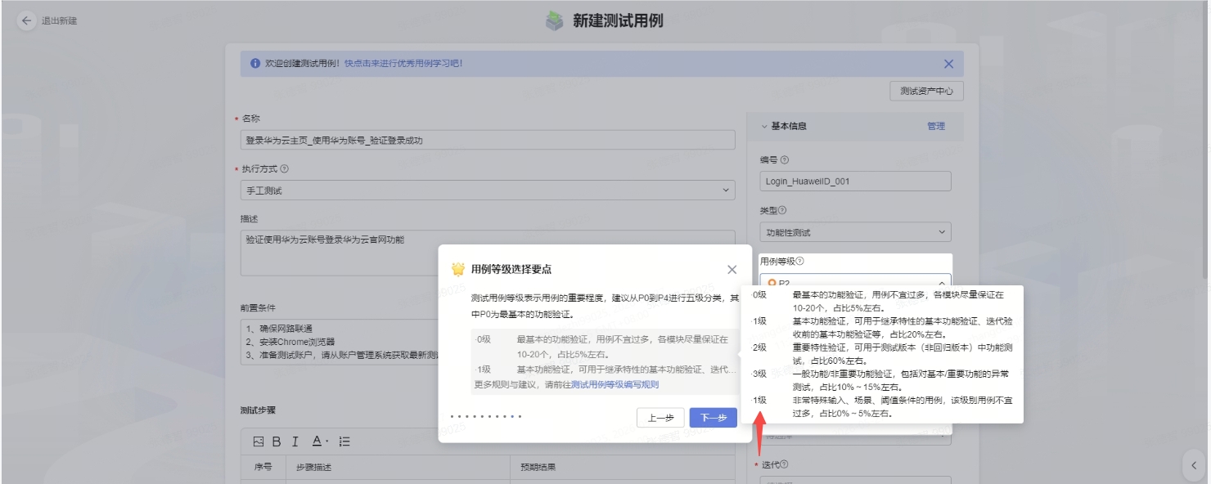Toggle italic formatting in step toolbar

click(x=295, y=441)
